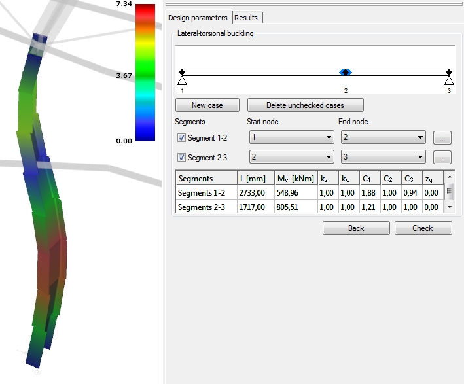Open Segment 2-3 start node dropdown
Image resolution: width=464 pixels, height=384 pixels.
click(292, 157)
